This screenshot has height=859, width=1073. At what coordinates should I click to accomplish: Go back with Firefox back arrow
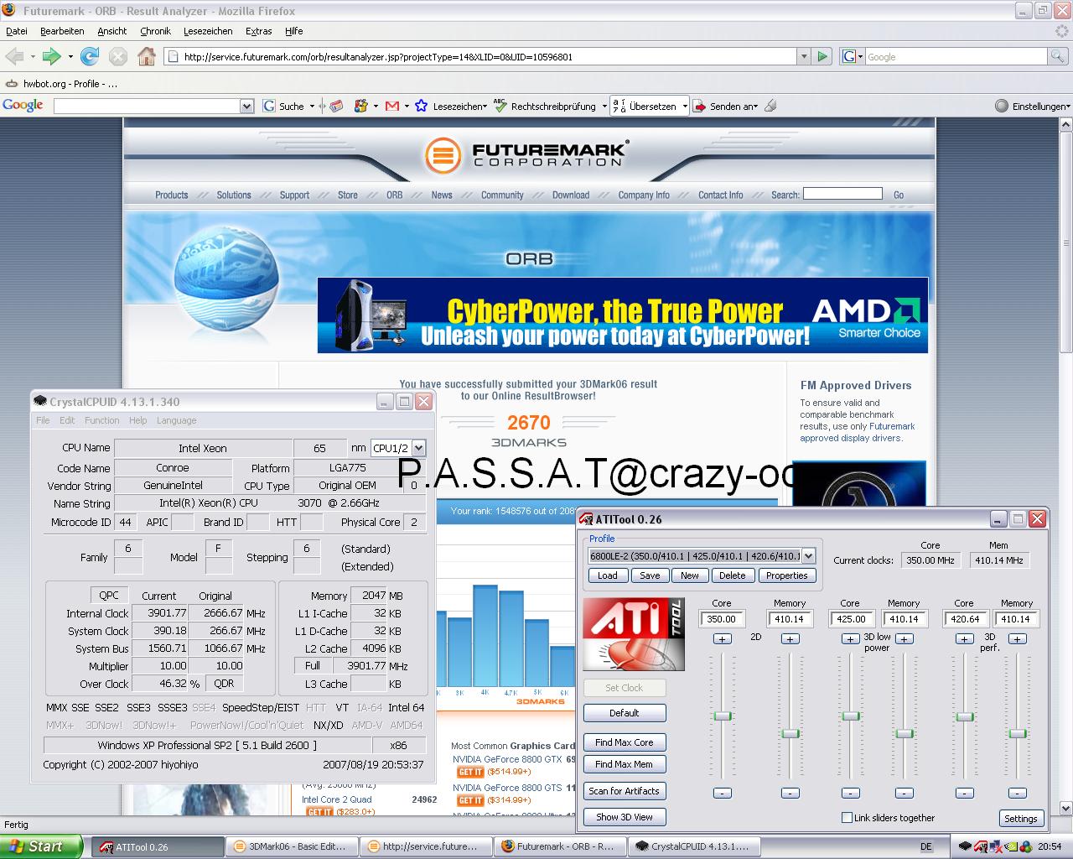(x=14, y=56)
